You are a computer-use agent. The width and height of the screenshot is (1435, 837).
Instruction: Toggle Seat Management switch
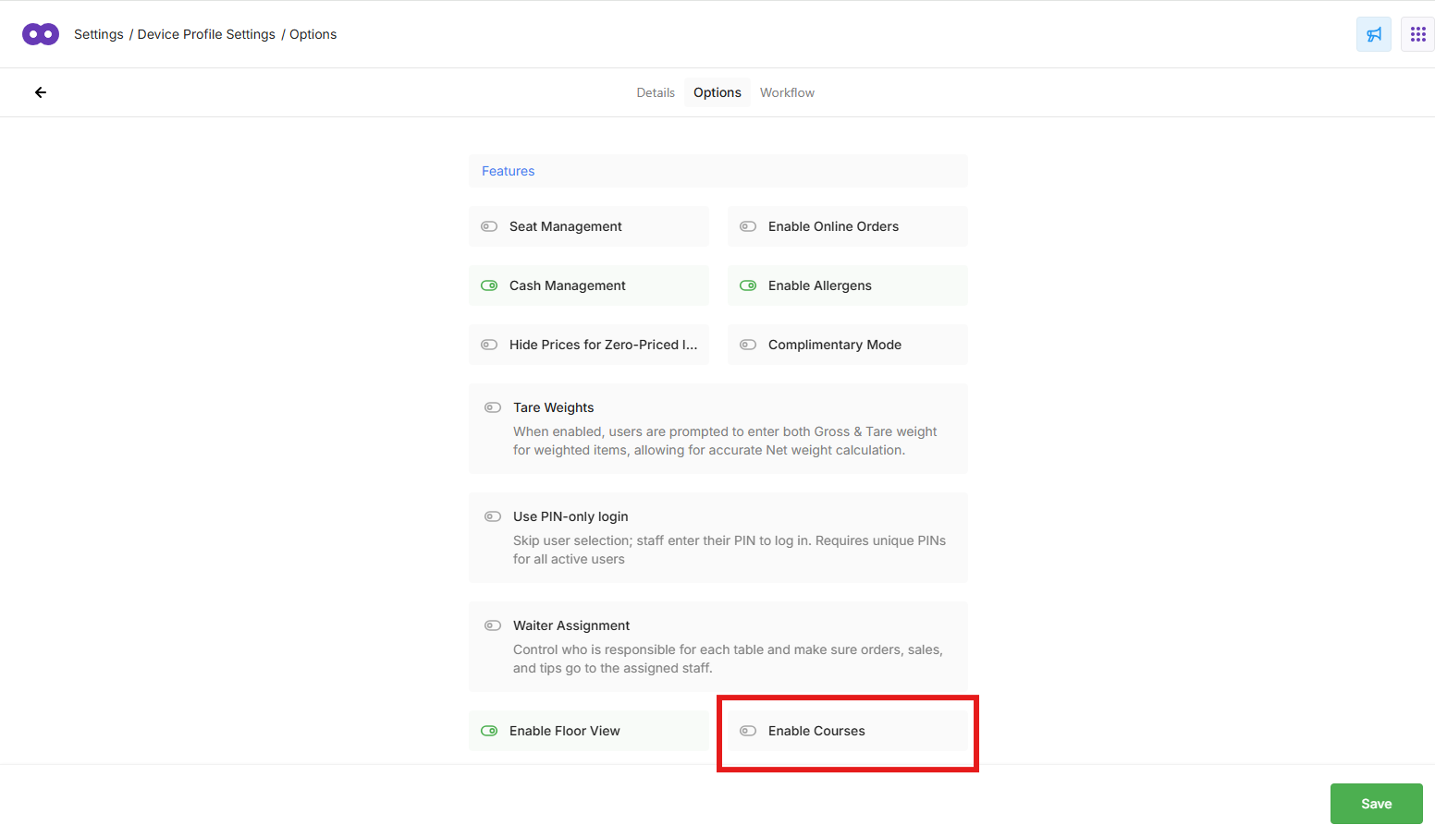[x=489, y=226]
